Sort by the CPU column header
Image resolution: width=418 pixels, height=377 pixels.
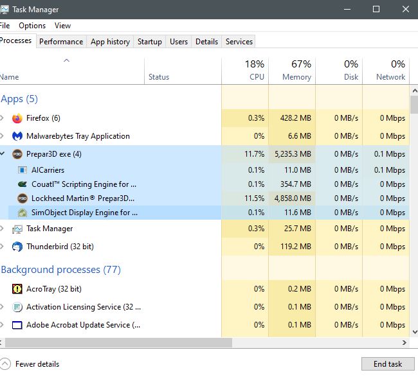pyautogui.click(x=245, y=71)
